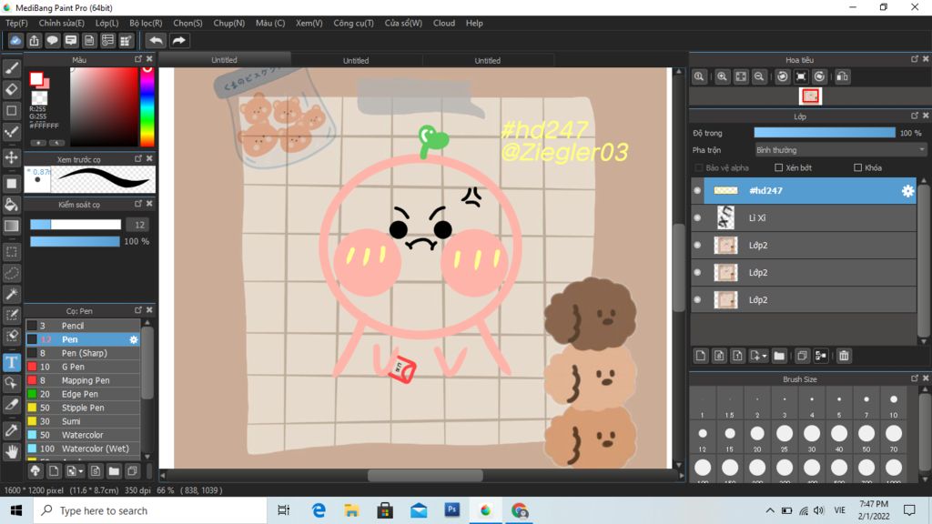This screenshot has height=524, width=932.
Task: Choose the Magic Wand tool
Action: pos(11,294)
